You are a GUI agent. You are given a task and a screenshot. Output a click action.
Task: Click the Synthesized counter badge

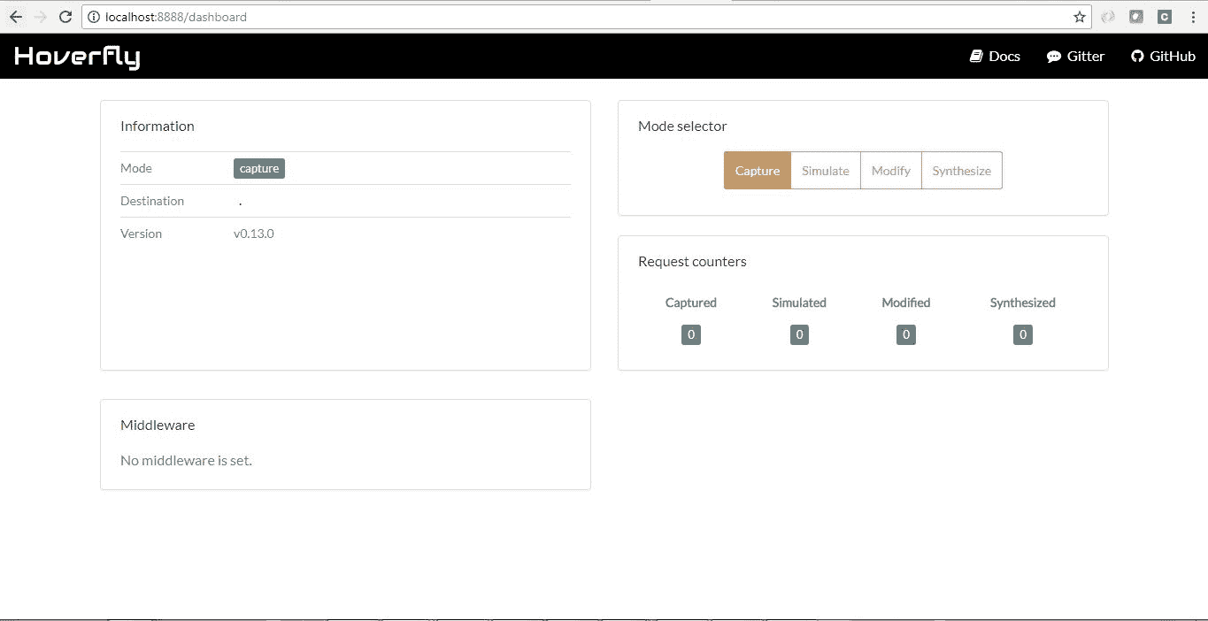[1023, 334]
